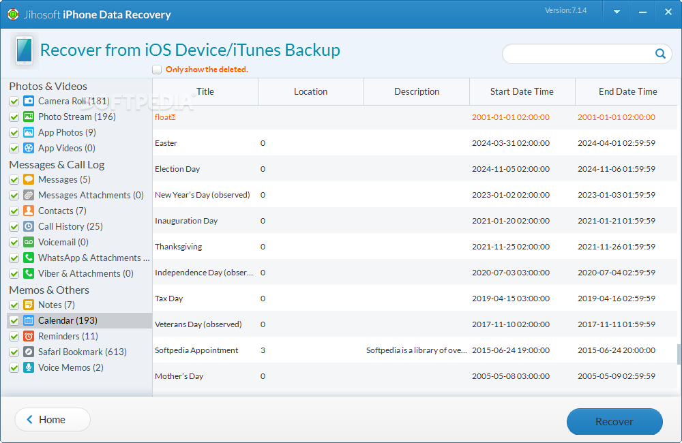Click the WhatsApp phone icon

pos(29,258)
